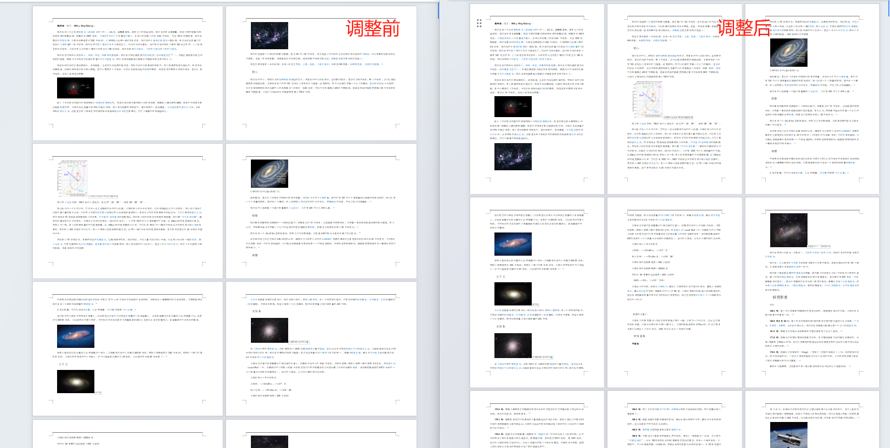
Task: Select the orbit diagram chart in the before document
Action: 73,178
